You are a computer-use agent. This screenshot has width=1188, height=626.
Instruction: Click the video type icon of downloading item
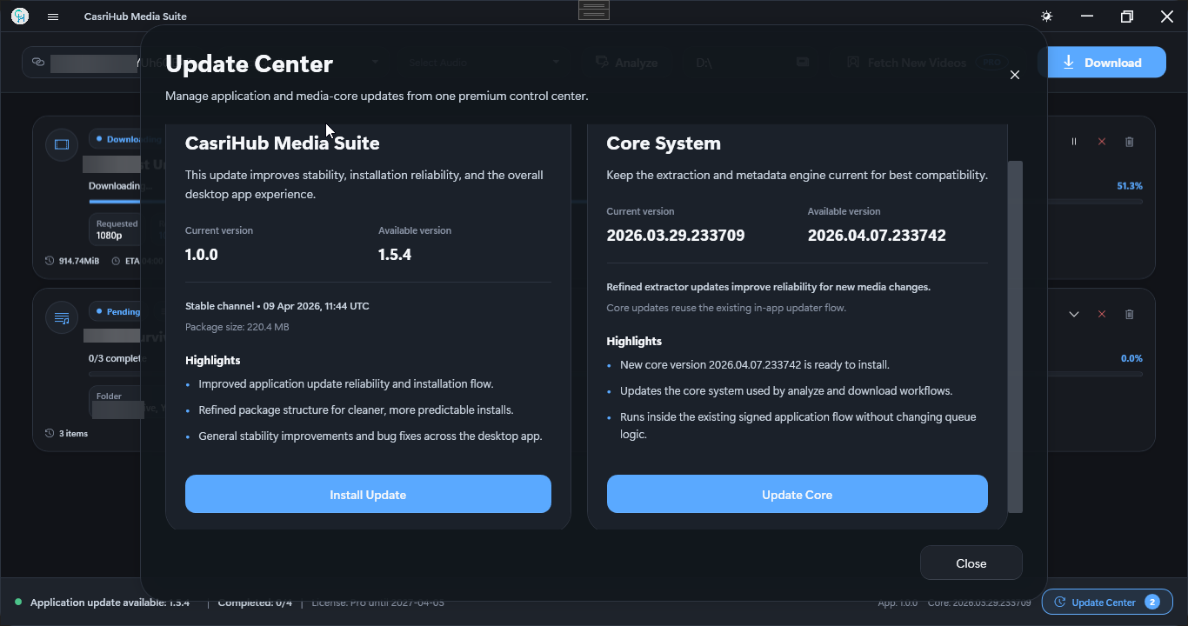62,144
